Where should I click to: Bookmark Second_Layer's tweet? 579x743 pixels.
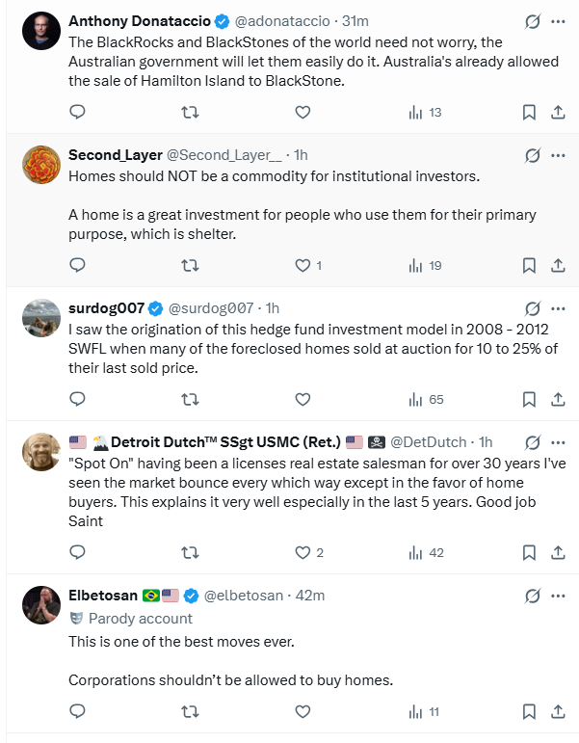[x=529, y=265]
